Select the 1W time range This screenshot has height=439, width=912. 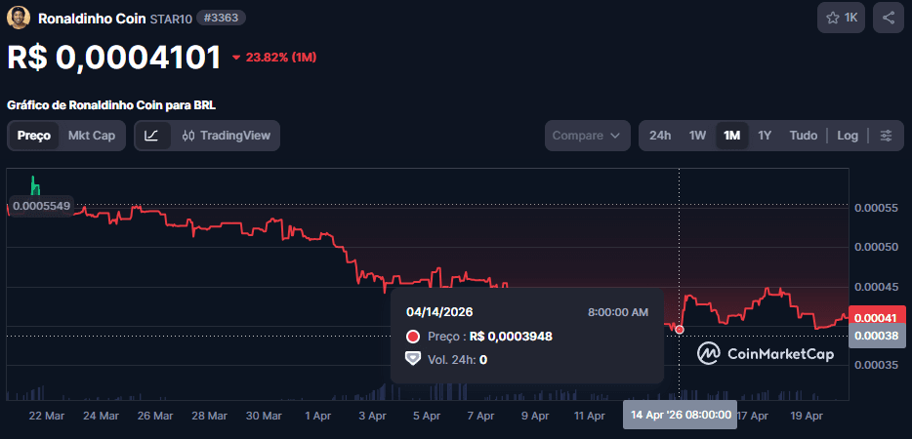click(x=697, y=136)
